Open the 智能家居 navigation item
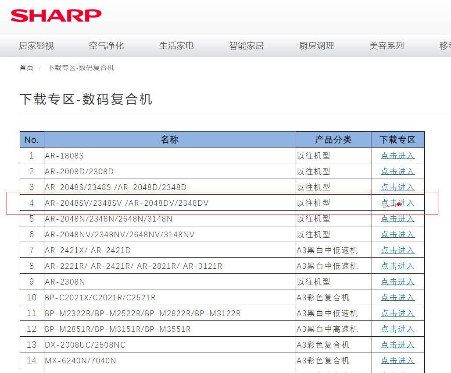Image resolution: width=451 pixels, height=373 pixels. [x=247, y=46]
